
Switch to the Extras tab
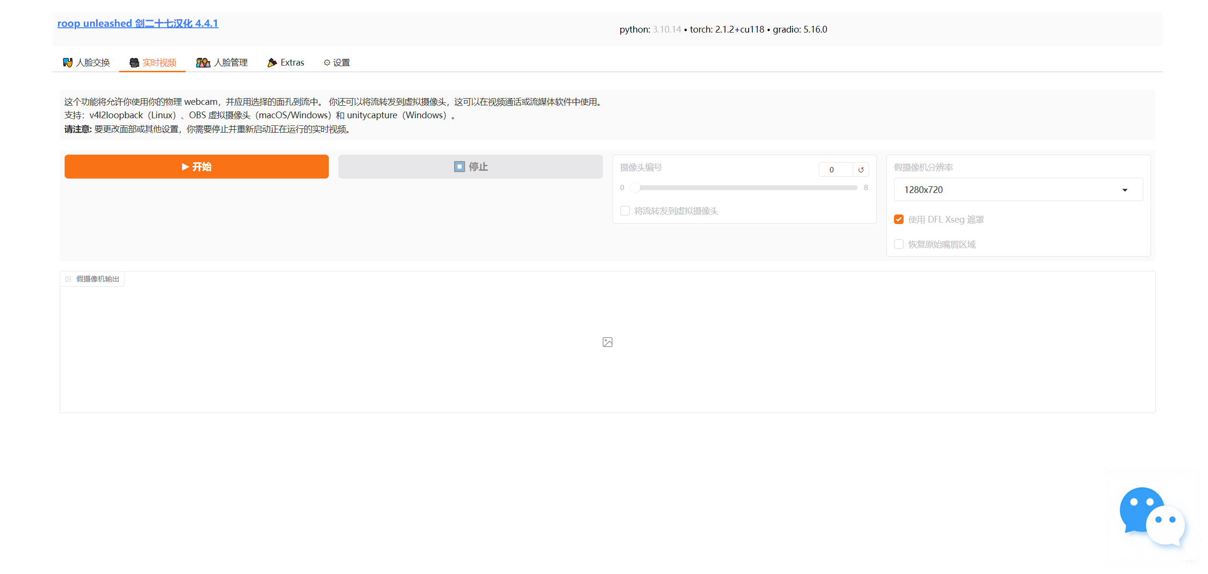285,62
